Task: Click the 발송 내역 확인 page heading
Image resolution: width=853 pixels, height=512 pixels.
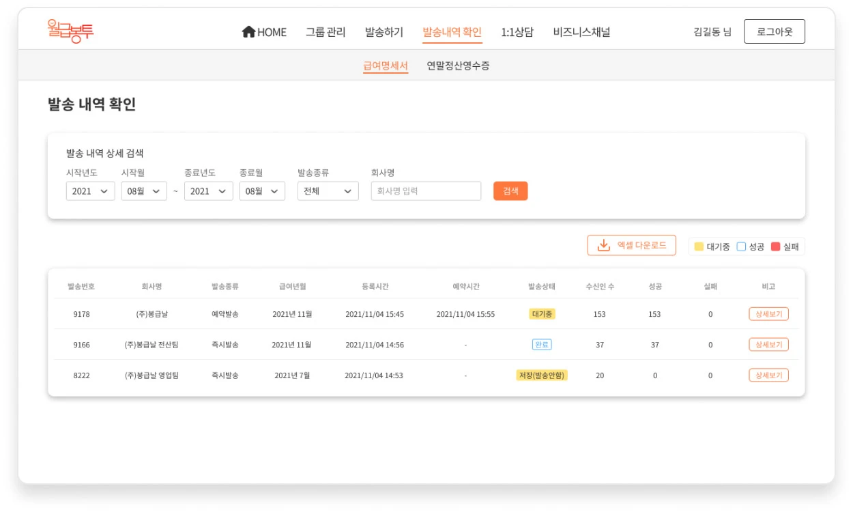Action: pos(92,104)
